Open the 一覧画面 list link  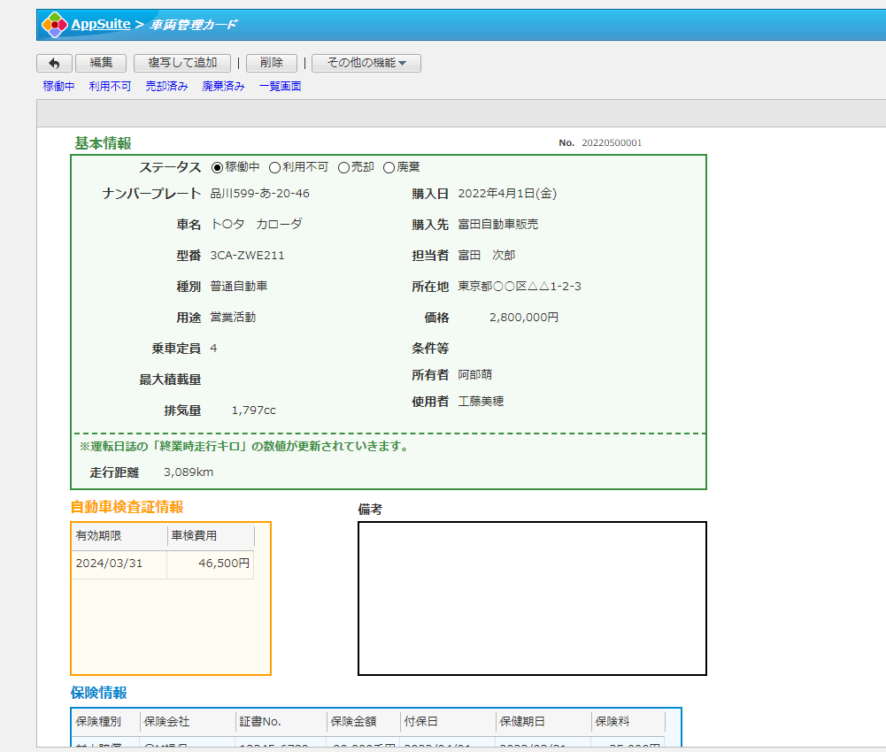(x=280, y=86)
